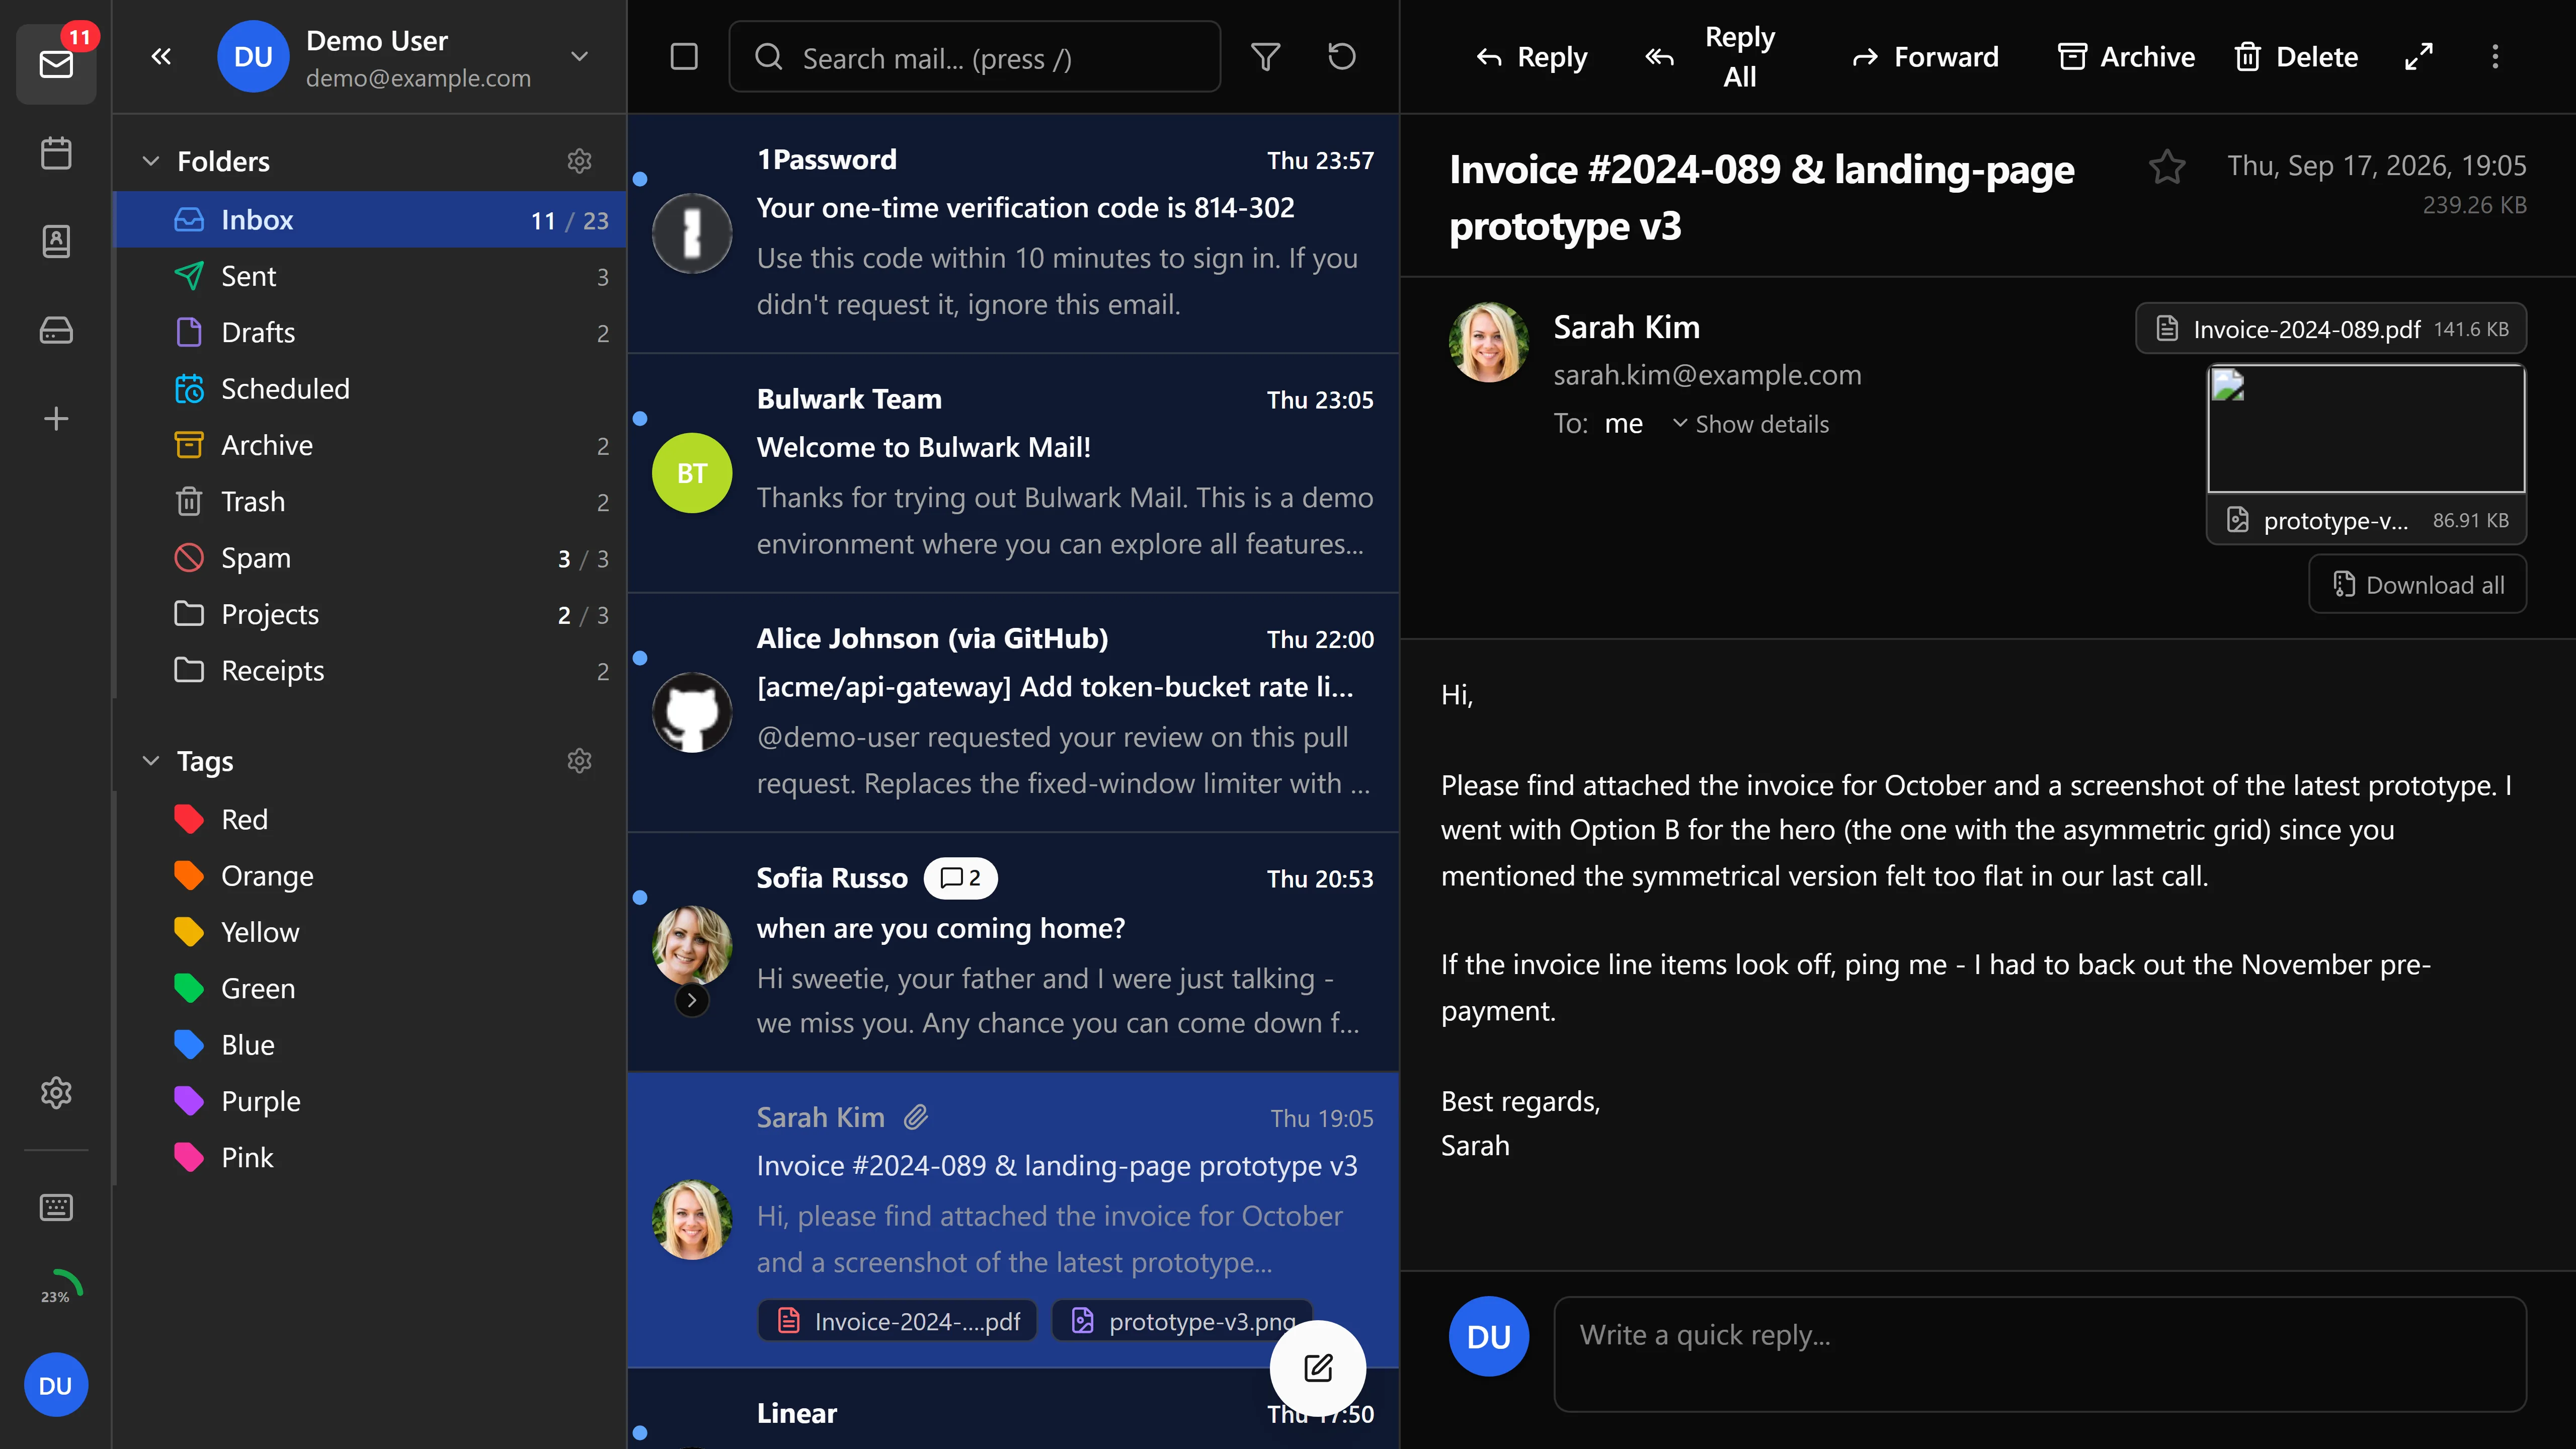Open the Demo User account dropdown

click(x=579, y=56)
